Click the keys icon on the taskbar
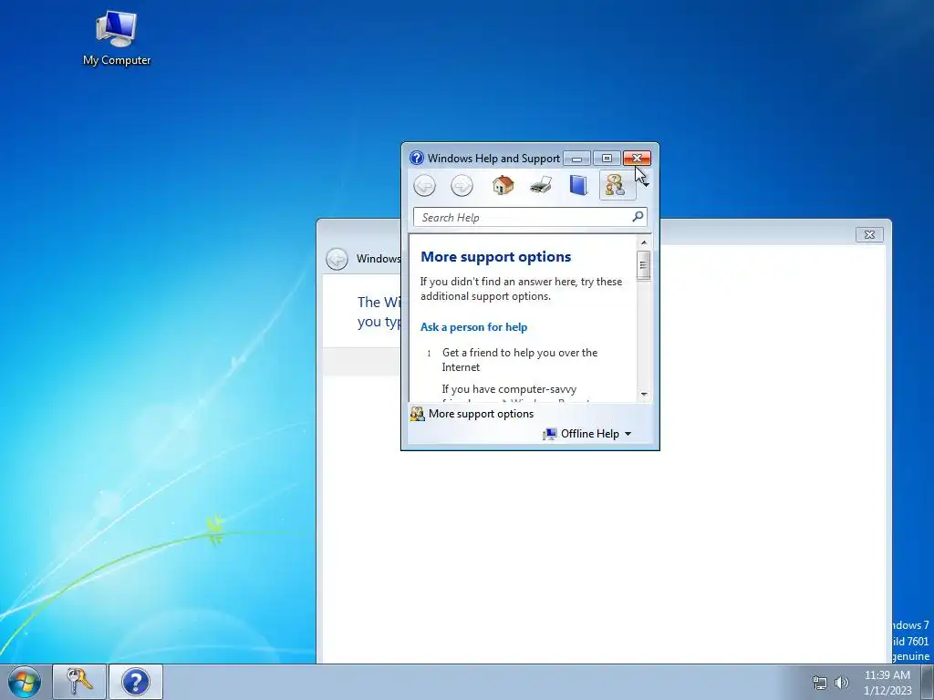Viewport: 934px width, 700px height. coord(79,682)
